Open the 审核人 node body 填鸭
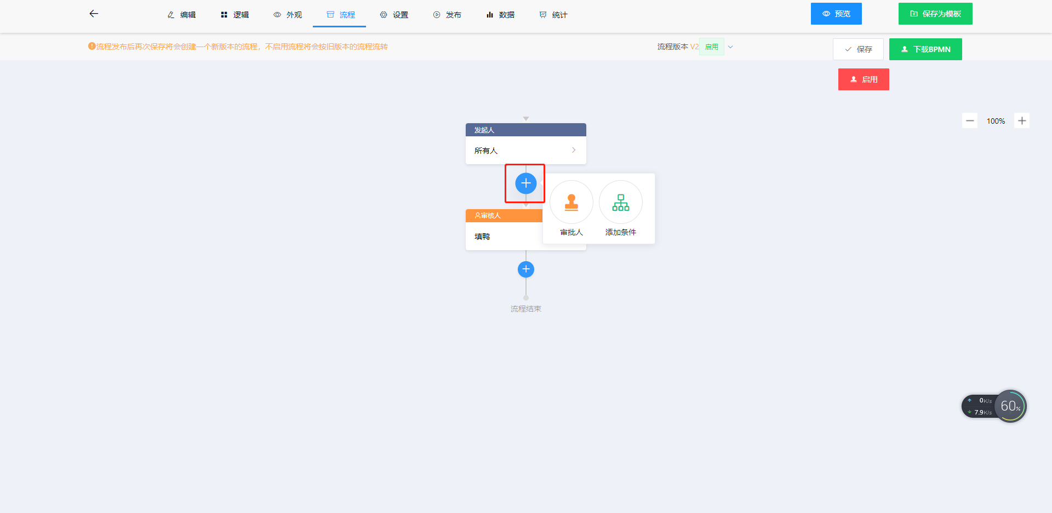The width and height of the screenshot is (1052, 513). [504, 236]
